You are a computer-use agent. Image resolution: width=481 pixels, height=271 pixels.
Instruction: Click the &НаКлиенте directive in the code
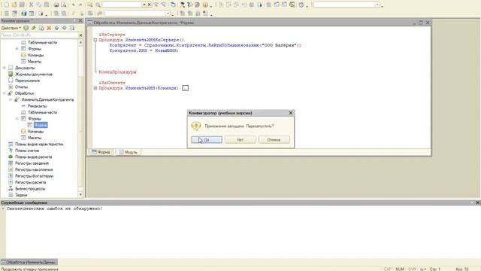(112, 83)
